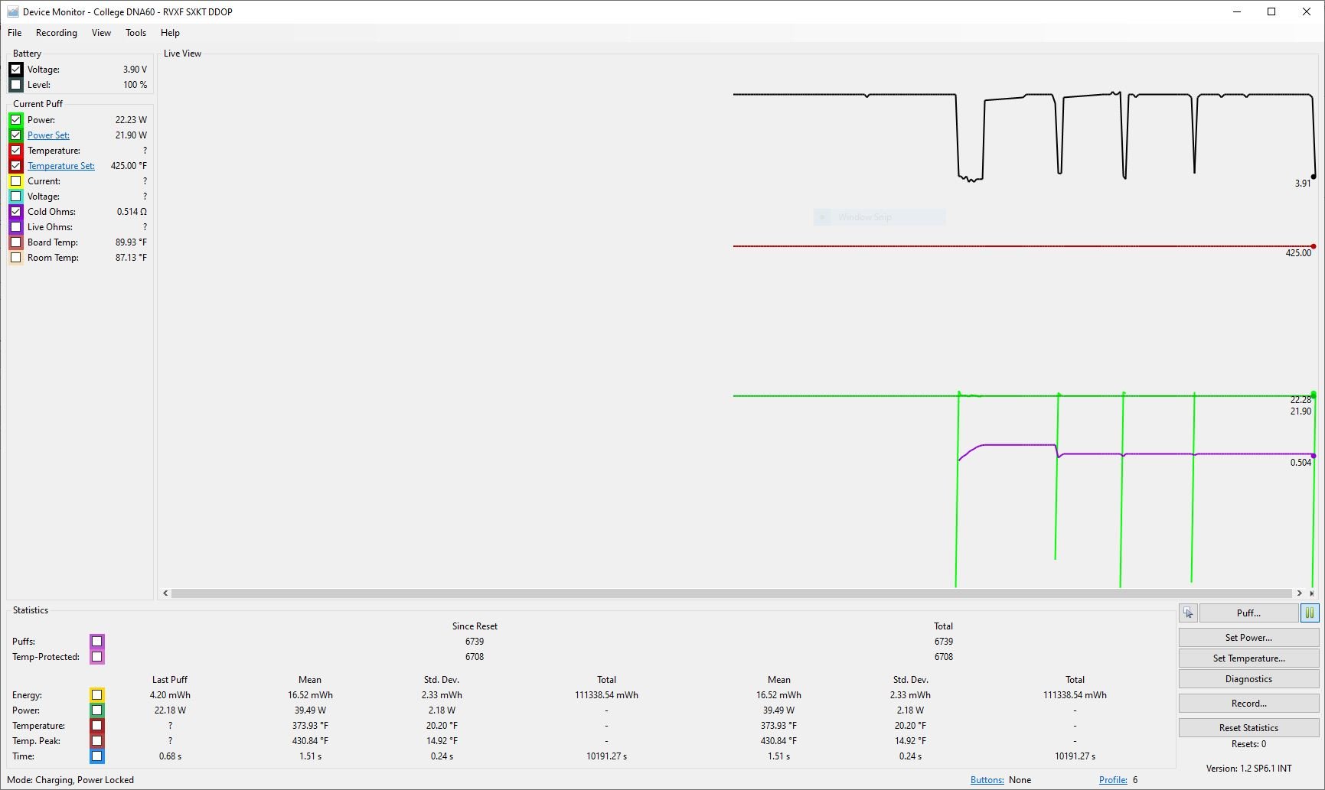Uncheck the battery Voltage checkbox
Viewport: 1325px width, 790px height.
[x=16, y=70]
